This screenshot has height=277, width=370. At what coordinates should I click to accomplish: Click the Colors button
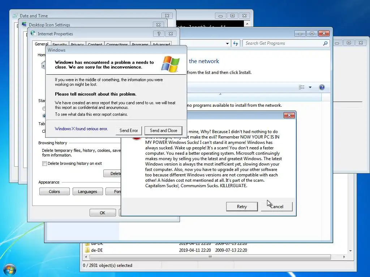tap(54, 192)
